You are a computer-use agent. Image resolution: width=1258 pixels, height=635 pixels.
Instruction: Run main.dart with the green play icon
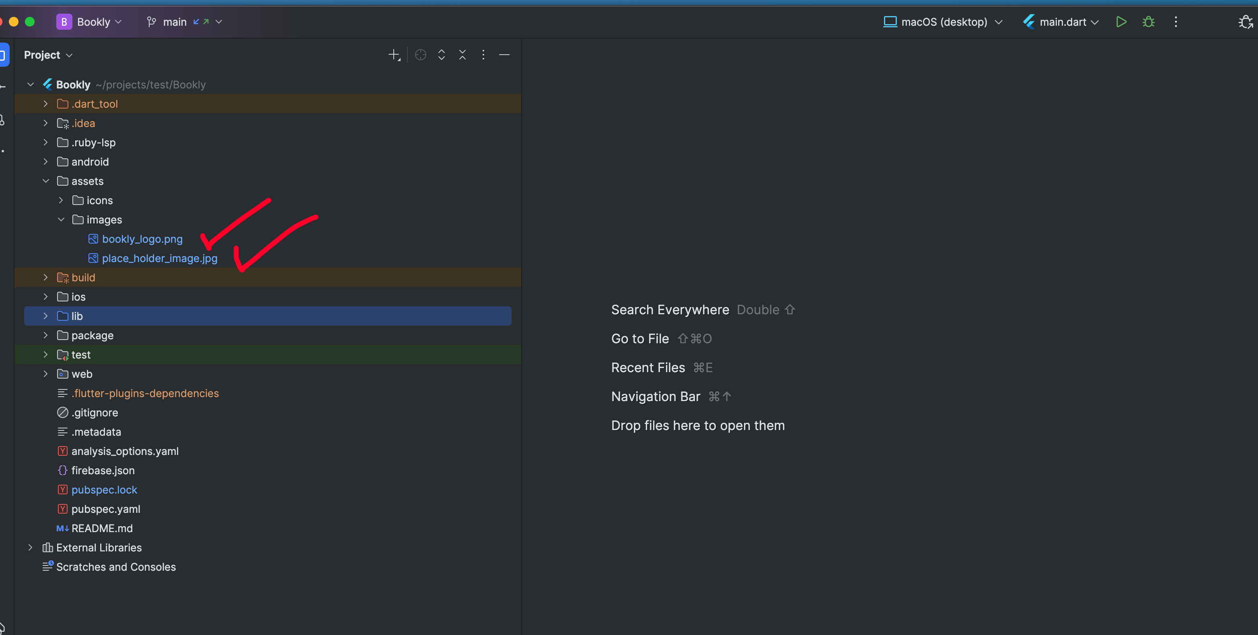[x=1121, y=22]
